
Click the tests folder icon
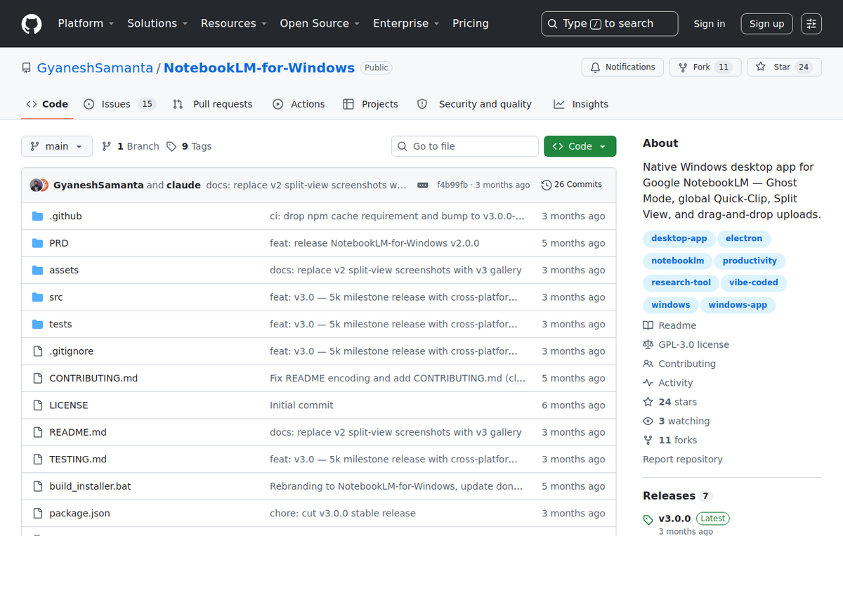tap(38, 325)
